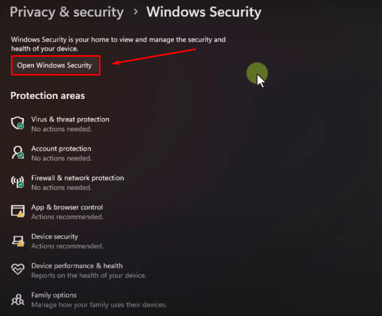Click the Account protection person icon
Screen dimensions: 382x316
point(18,153)
